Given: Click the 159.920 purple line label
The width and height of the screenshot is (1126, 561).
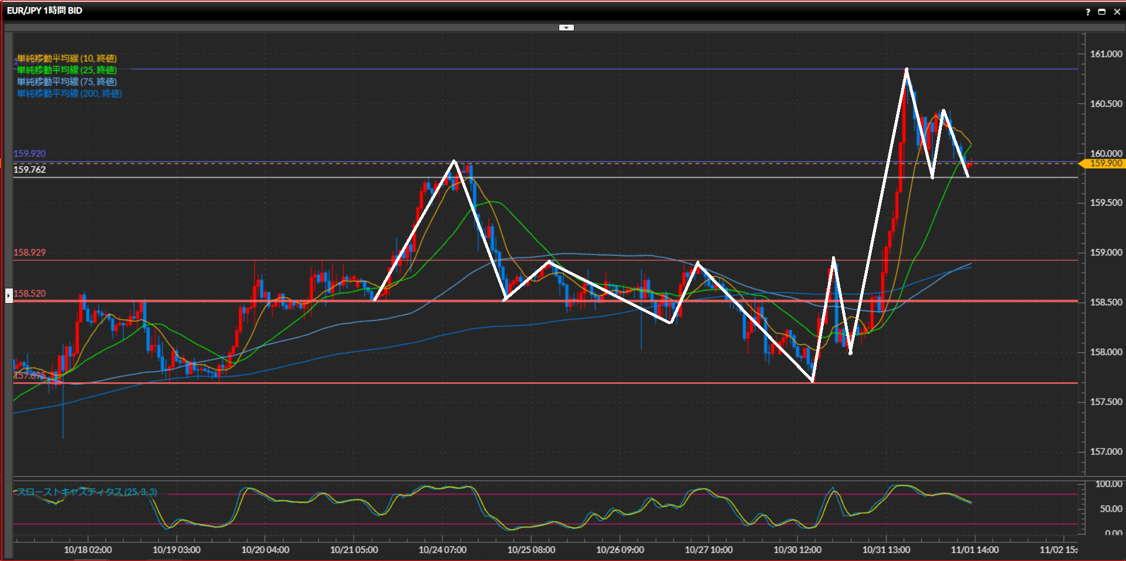Looking at the screenshot, I should (29, 154).
